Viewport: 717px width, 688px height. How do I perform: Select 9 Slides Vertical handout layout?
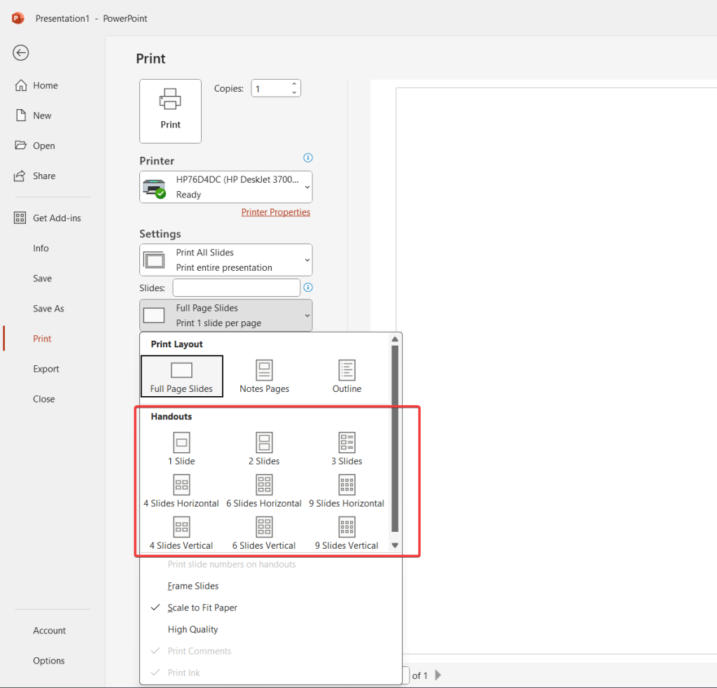pyautogui.click(x=346, y=532)
